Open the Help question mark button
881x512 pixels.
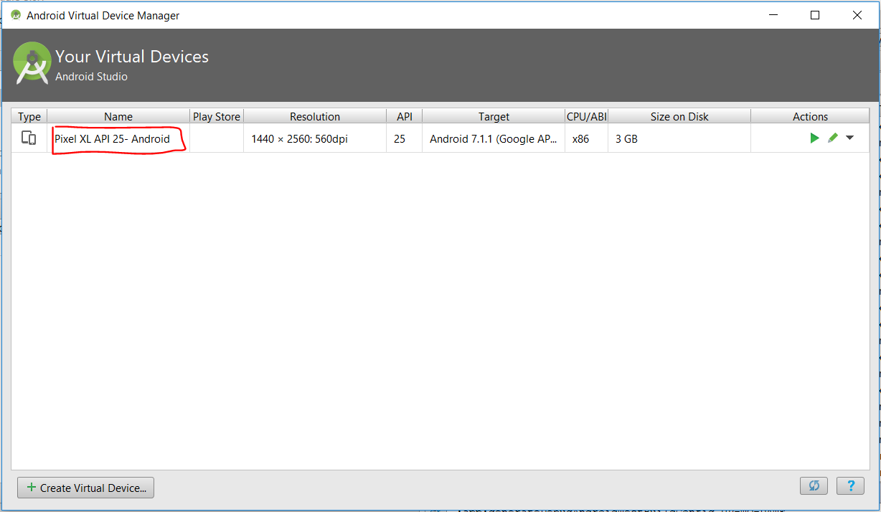tap(851, 486)
